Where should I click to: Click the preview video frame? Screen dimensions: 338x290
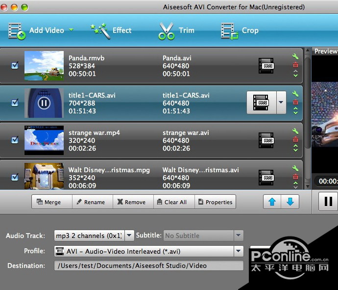(x=325, y=114)
